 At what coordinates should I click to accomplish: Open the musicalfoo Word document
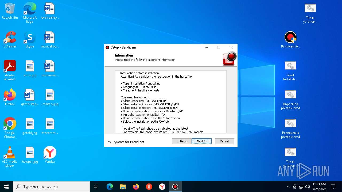click(50, 40)
